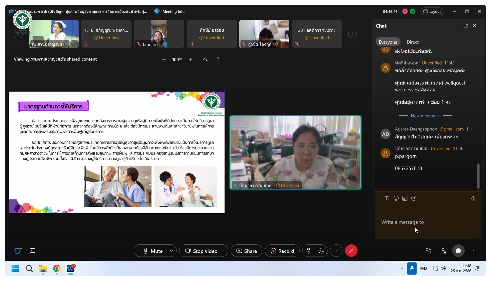Zoom in shared content with plus
The height and width of the screenshot is (281, 491).
[191, 59]
